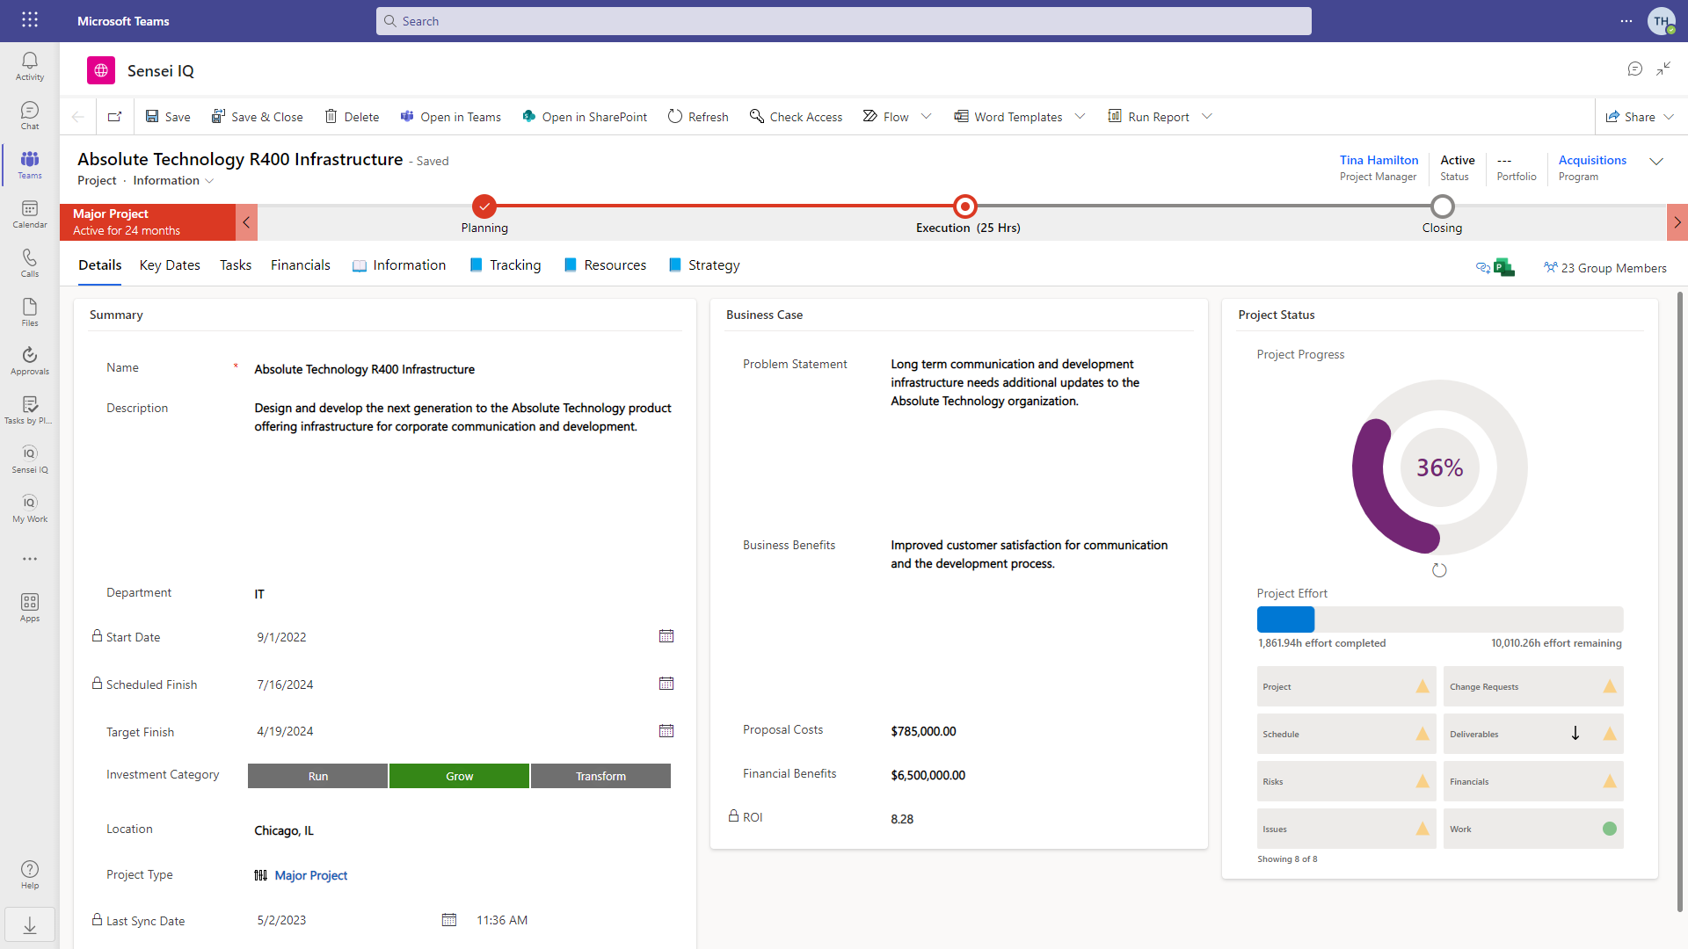
Task: Collapse the Major Project stage panel
Action: click(x=246, y=222)
